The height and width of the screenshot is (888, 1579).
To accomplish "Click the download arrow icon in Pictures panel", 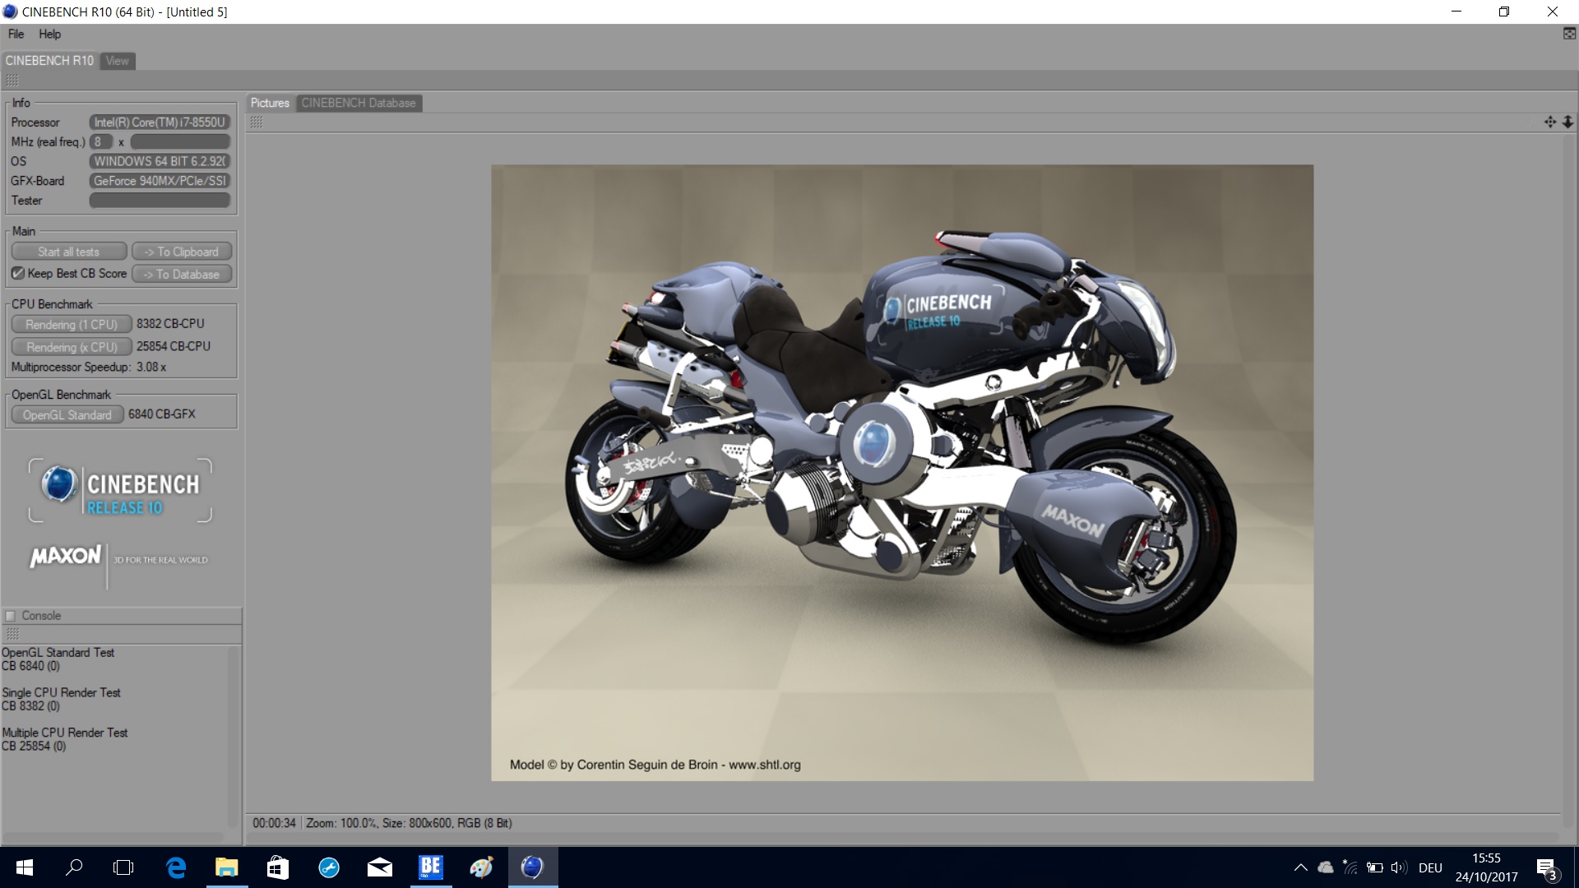I will (x=1567, y=122).
